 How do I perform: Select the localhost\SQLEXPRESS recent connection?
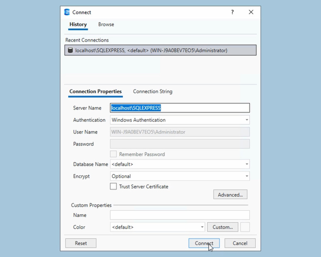[x=160, y=50]
